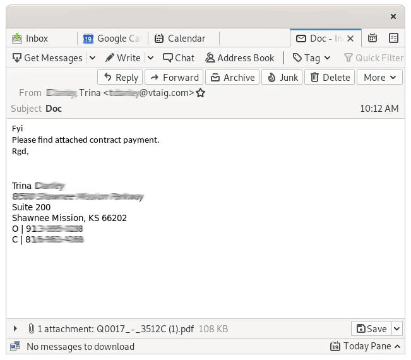Click the paperclip attachment icon
411x360 pixels.
coord(31,328)
